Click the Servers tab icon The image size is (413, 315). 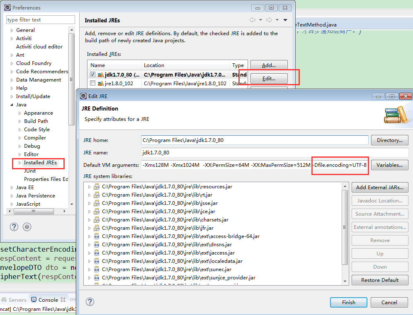pos(4,300)
